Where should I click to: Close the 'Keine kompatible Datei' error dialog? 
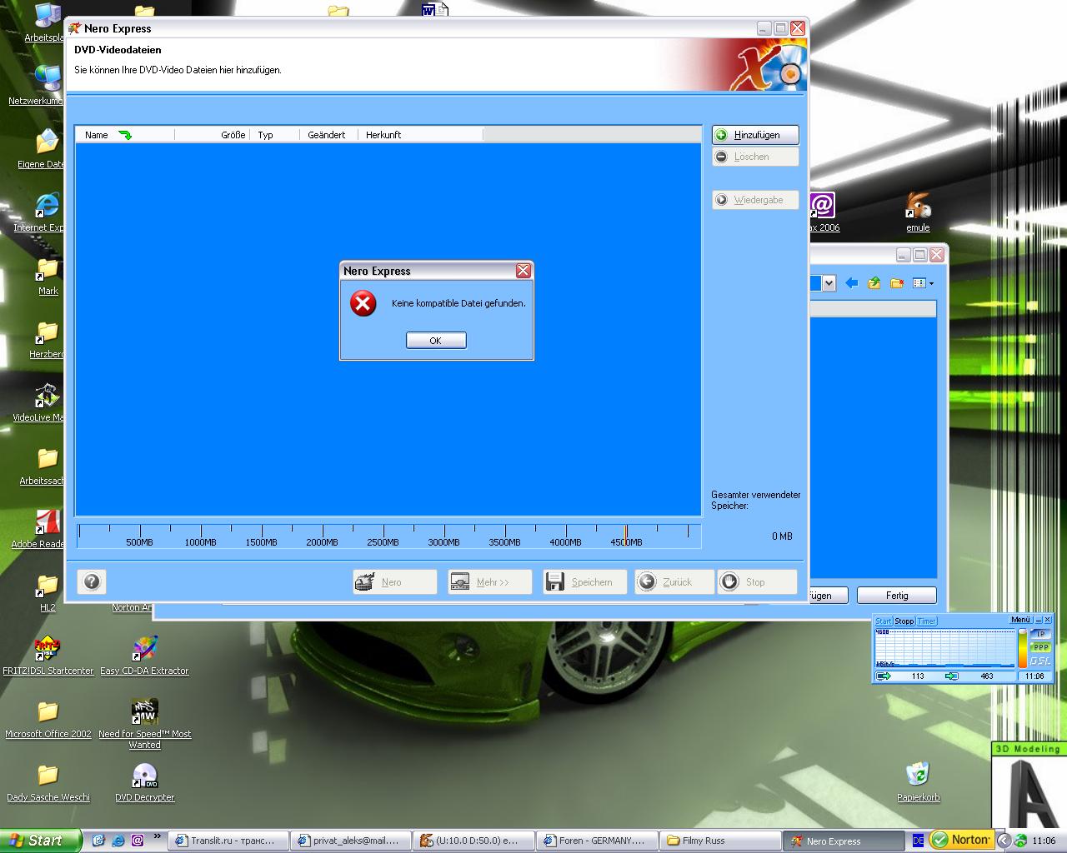[523, 271]
